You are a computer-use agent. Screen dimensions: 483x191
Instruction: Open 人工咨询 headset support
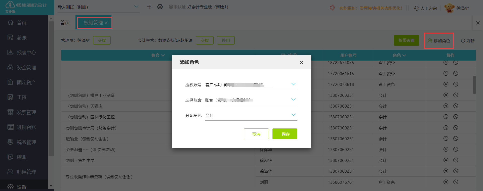tap(425, 8)
